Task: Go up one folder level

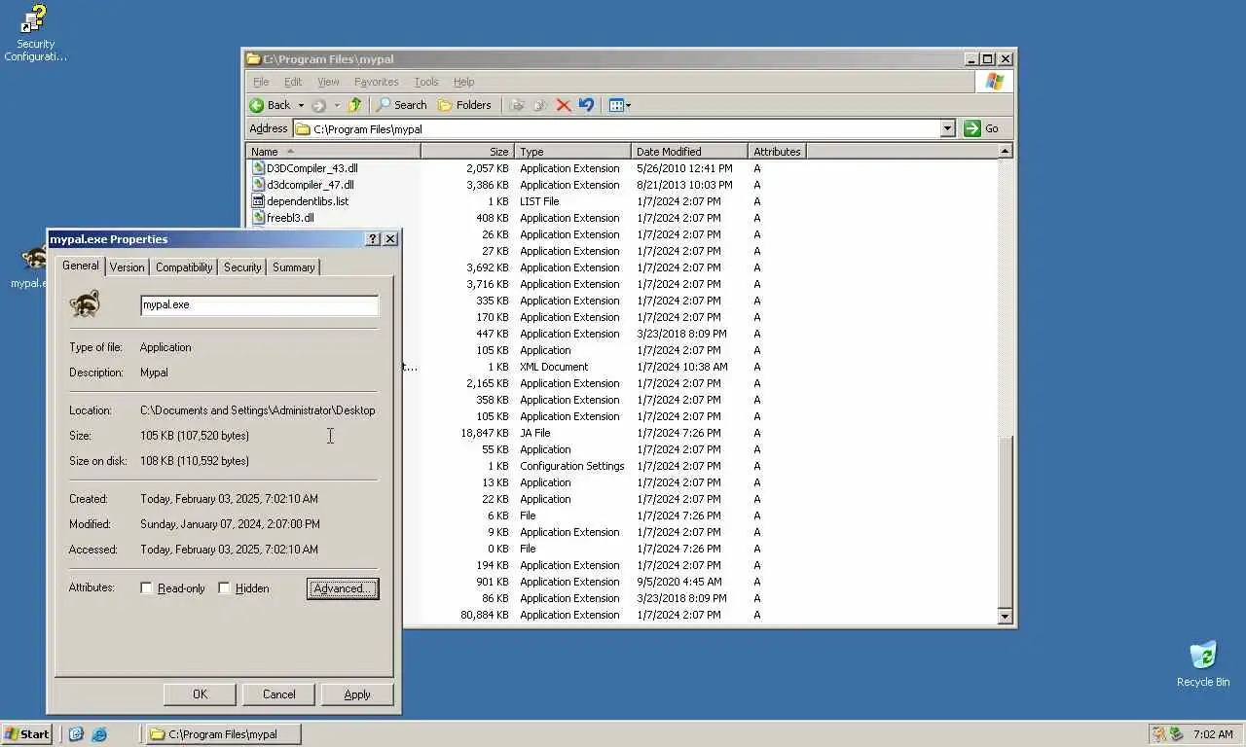Action: point(354,105)
